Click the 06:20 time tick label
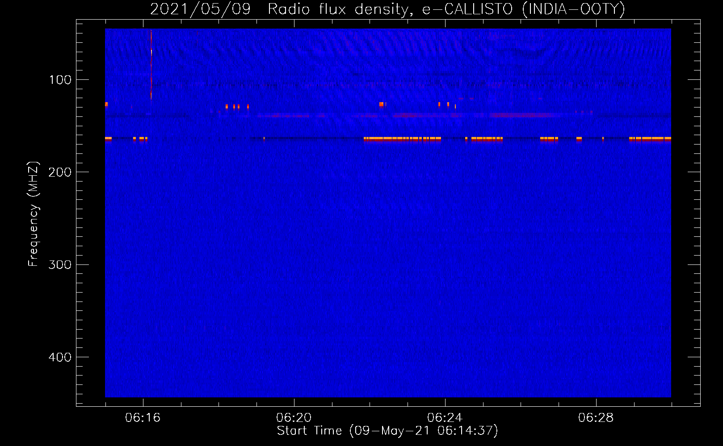Viewport: 723px width, 446px height. [x=294, y=418]
